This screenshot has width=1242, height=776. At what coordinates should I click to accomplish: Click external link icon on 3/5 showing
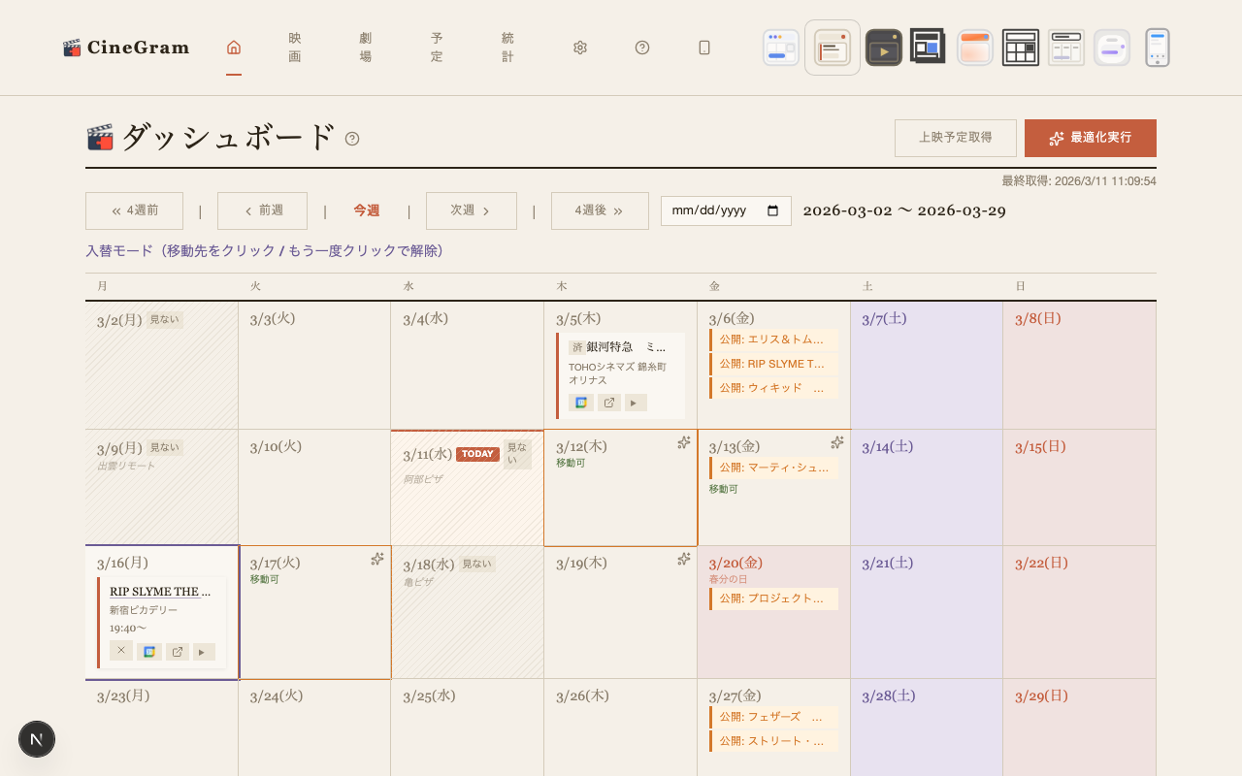click(609, 403)
